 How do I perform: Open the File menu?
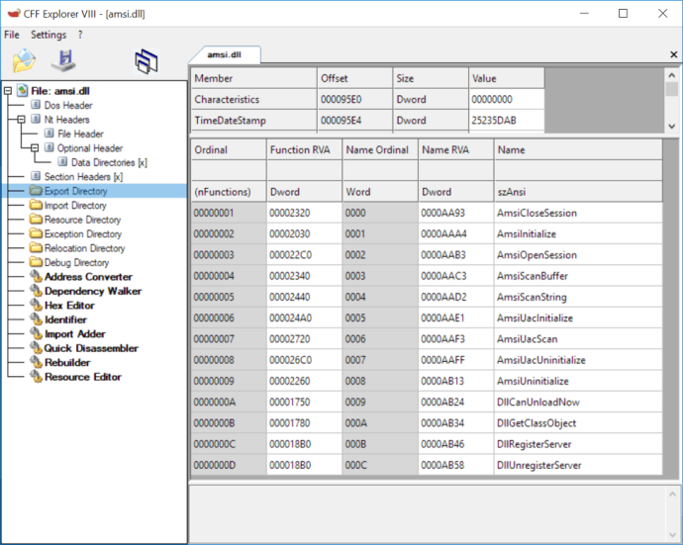click(x=12, y=35)
